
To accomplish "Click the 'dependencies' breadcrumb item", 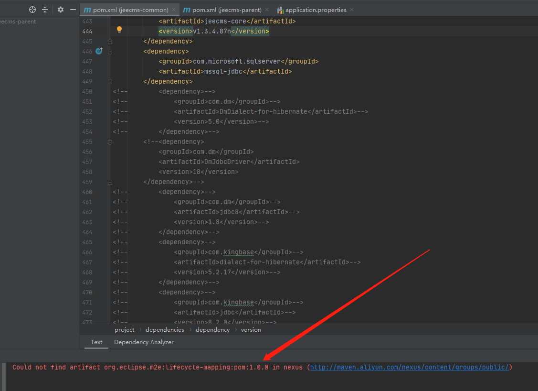I will pyautogui.click(x=165, y=330).
